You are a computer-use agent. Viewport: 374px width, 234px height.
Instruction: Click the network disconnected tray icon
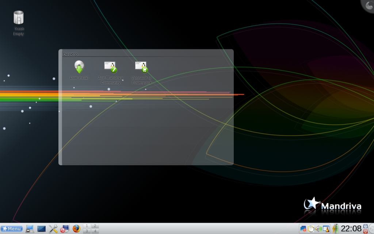(303, 229)
